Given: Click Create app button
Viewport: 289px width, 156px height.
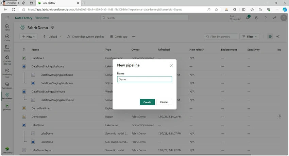Looking at the screenshot, I should [x=119, y=37].
